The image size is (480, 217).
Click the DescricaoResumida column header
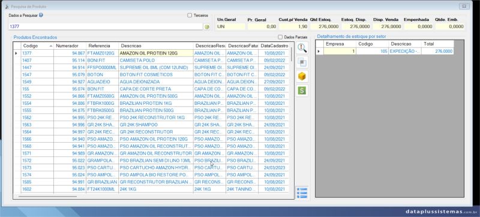tap(209, 46)
